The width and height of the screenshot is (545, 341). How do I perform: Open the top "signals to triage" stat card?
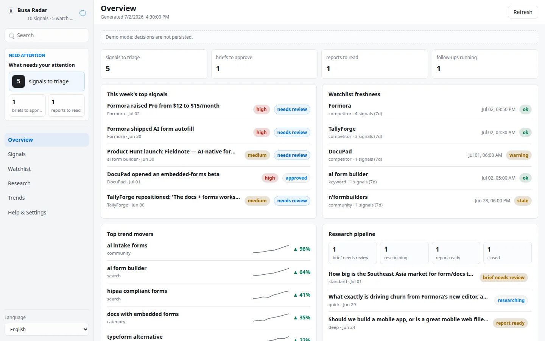tap(154, 64)
